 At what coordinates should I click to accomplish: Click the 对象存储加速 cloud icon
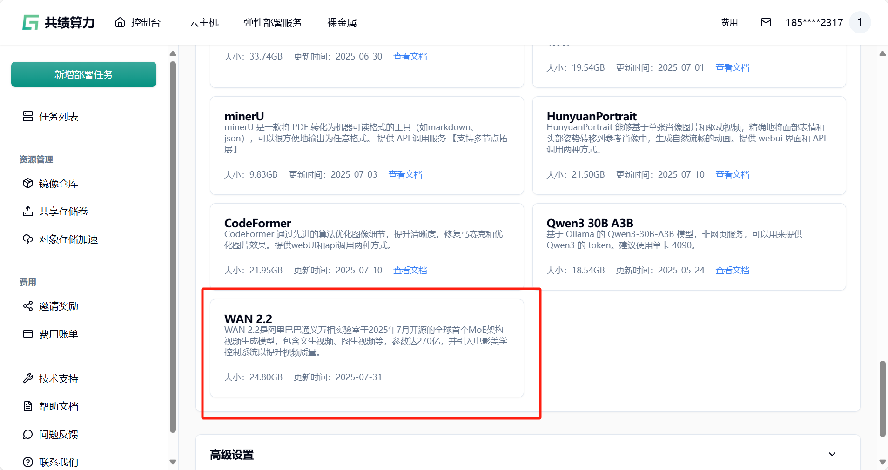(28, 239)
